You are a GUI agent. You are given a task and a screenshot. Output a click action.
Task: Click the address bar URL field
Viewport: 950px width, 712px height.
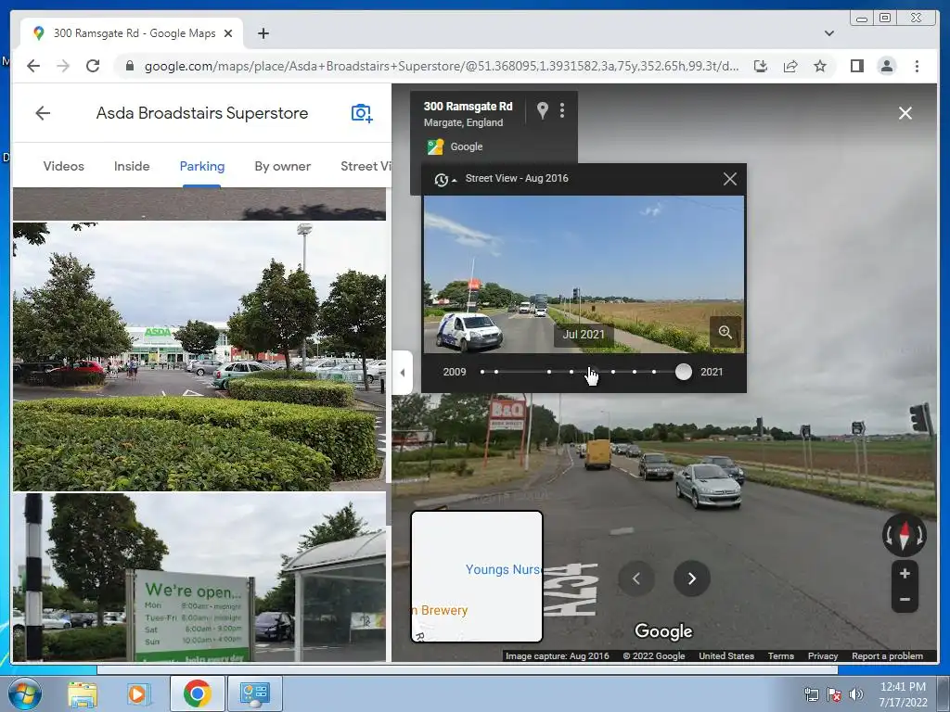click(x=441, y=66)
